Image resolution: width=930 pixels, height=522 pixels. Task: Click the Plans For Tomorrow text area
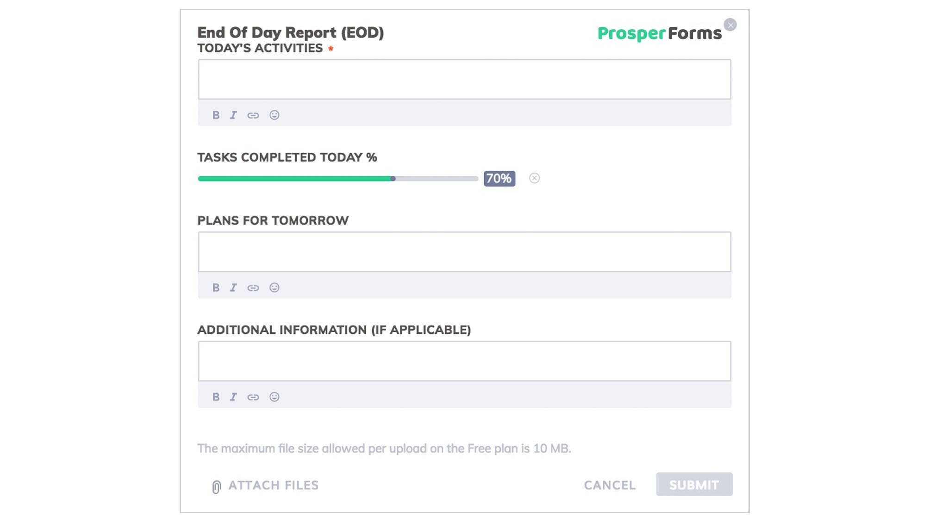(x=464, y=251)
